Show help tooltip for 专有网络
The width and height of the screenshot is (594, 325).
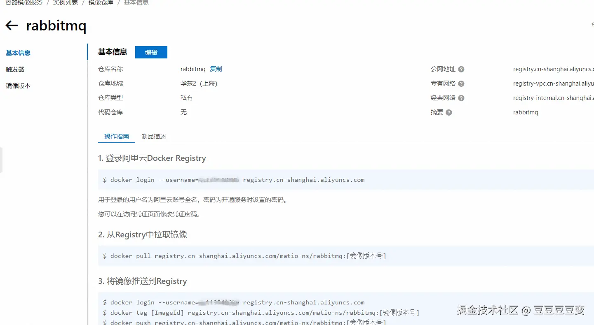(461, 84)
